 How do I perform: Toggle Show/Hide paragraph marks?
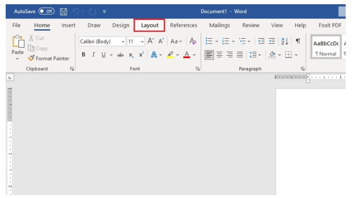click(297, 41)
